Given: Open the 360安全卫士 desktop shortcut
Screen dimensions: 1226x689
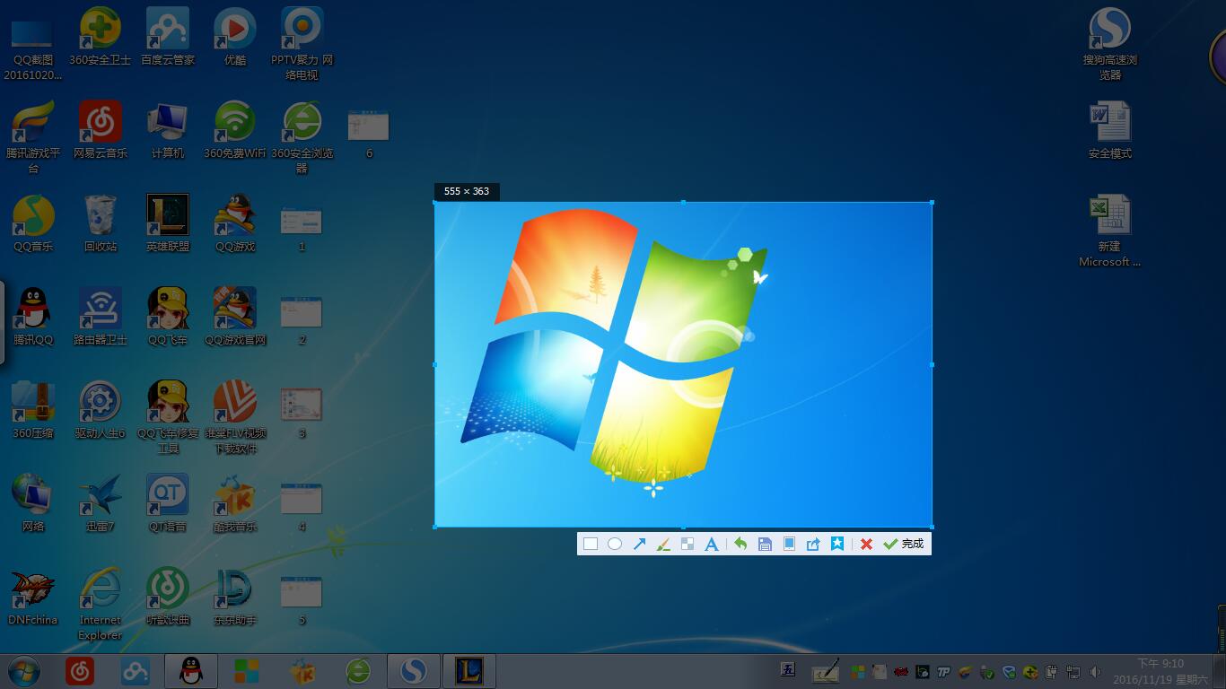Looking at the screenshot, I should tap(101, 37).
